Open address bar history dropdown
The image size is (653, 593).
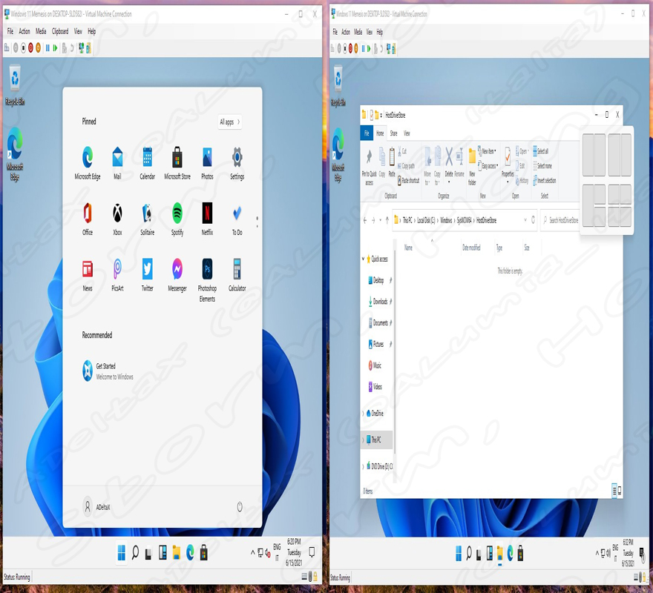525,219
